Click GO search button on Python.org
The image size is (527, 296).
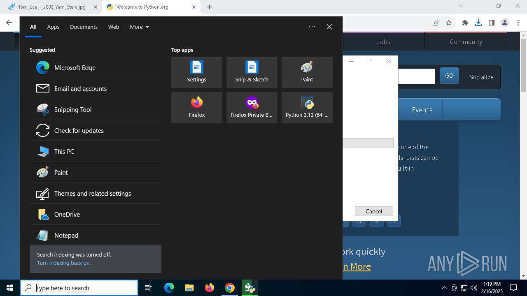[x=449, y=76]
